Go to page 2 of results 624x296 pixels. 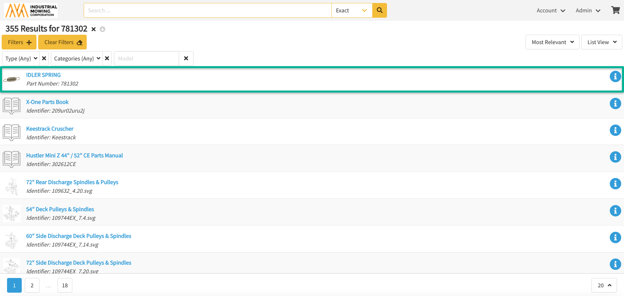32,285
